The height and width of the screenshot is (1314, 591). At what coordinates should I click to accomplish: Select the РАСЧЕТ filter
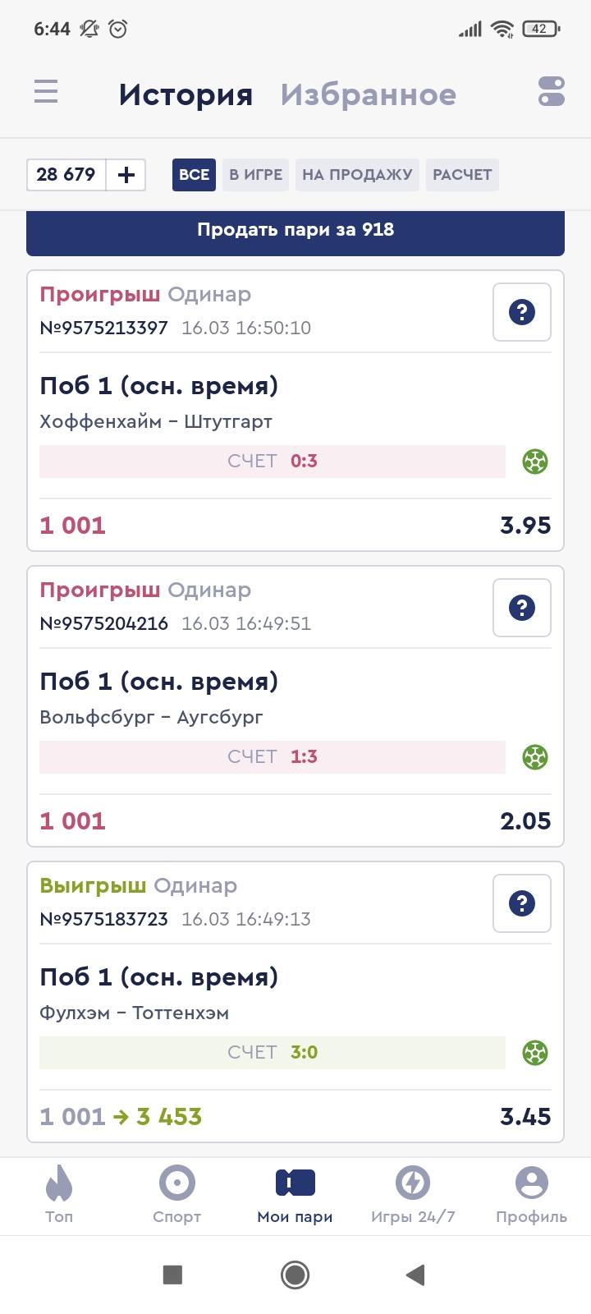(462, 175)
